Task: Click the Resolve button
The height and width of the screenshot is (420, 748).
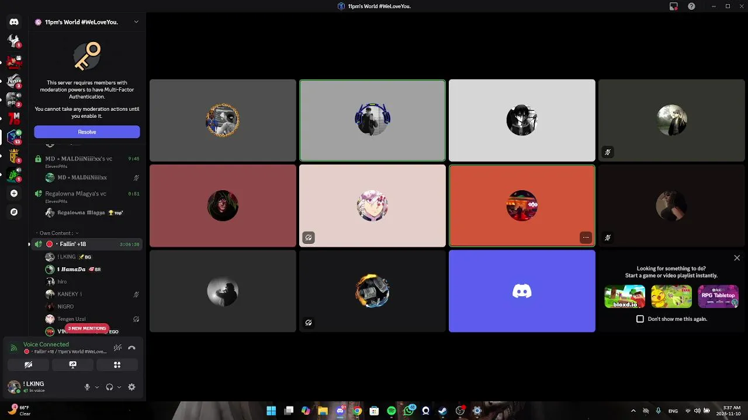Action: [x=87, y=132]
